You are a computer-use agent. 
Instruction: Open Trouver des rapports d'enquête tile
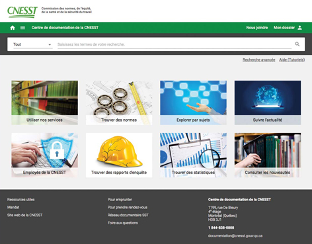pyautogui.click(x=119, y=155)
